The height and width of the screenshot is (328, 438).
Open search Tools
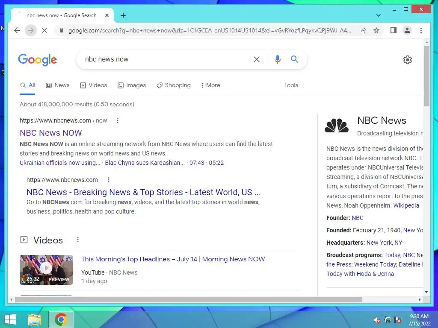291,85
